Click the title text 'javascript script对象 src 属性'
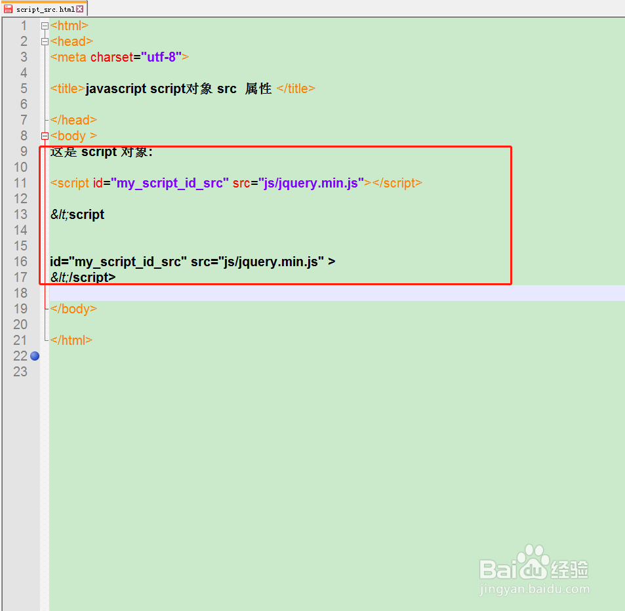This screenshot has height=611, width=625. pos(178,89)
